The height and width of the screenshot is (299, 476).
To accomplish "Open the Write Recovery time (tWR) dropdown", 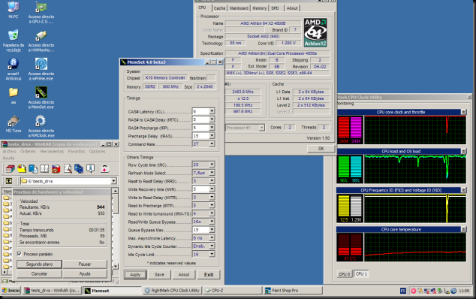I will pyautogui.click(x=212, y=189).
